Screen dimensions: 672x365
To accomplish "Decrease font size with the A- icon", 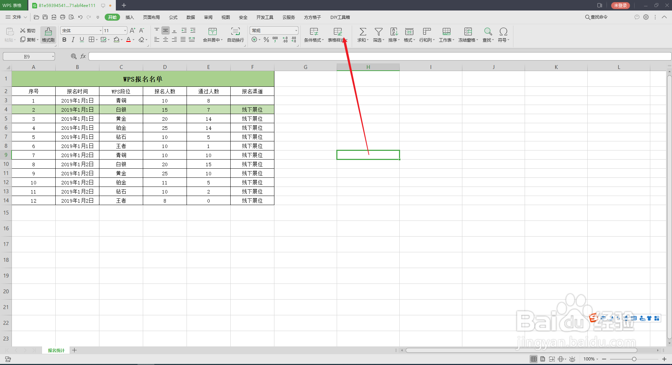I will 141,30.
